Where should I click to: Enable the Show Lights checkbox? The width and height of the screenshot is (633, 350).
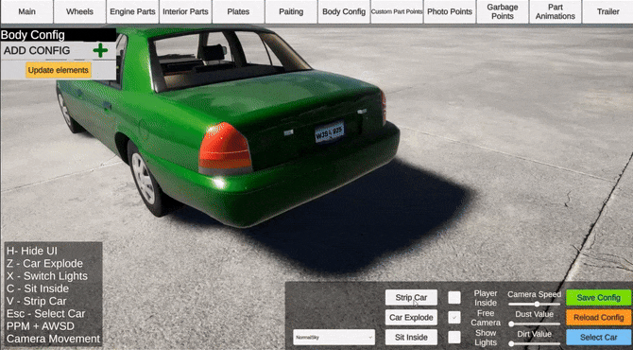point(454,337)
